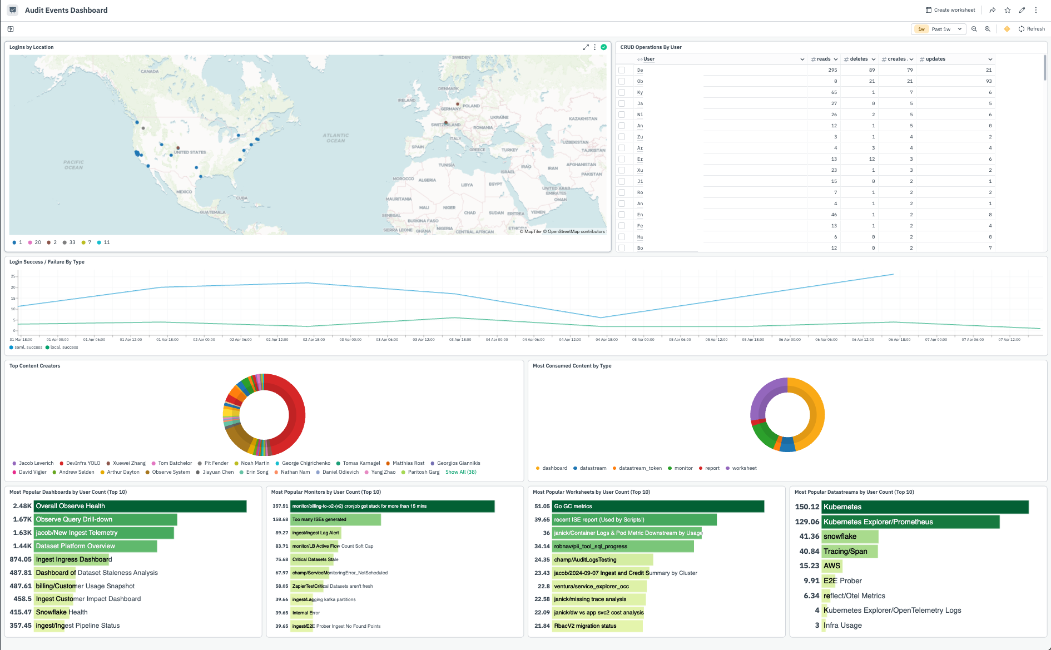The image size is (1051, 650).
Task: Select the checkbox for row Zu
Action: tap(622, 137)
